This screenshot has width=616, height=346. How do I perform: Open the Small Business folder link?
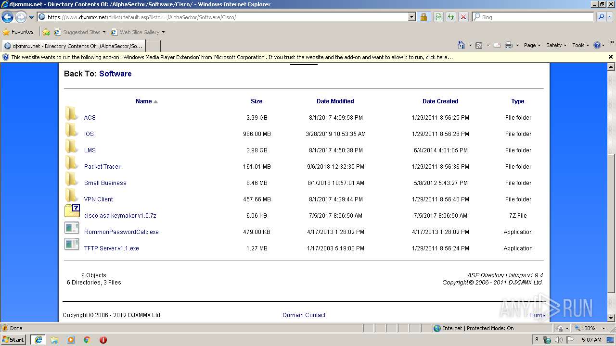105,183
